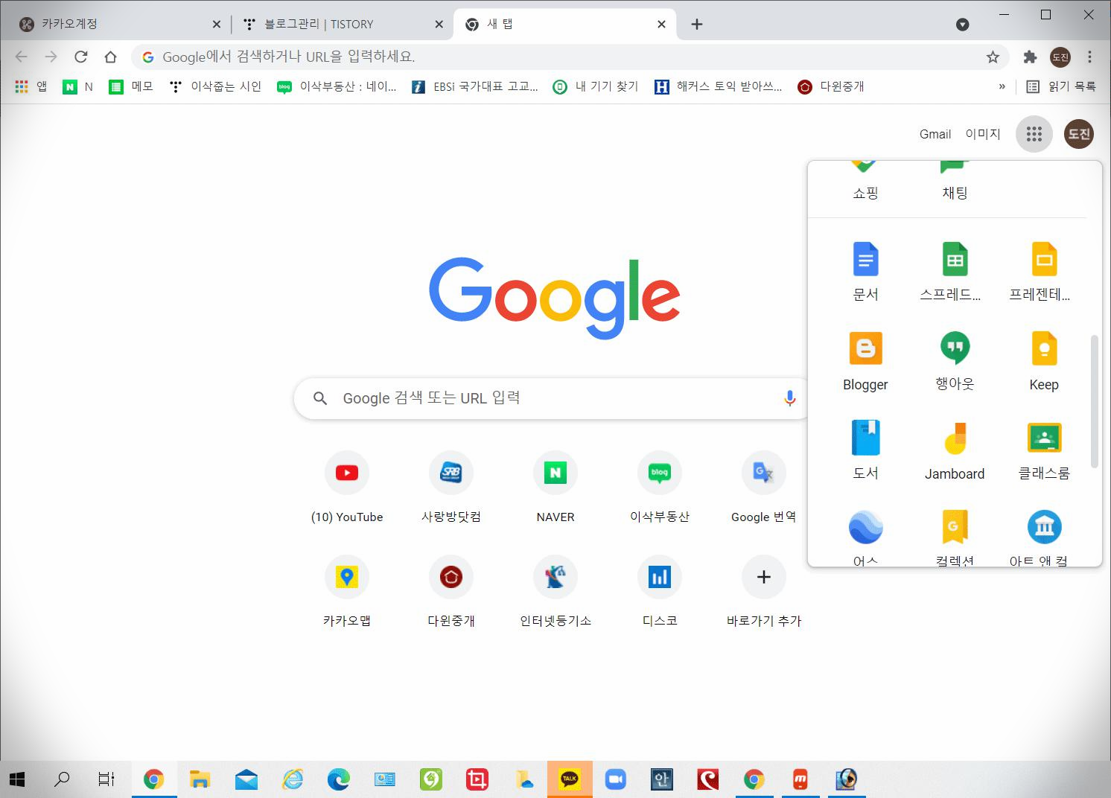Viewport: 1111px width, 798px height.
Task: Open Google Classroom (클래스룸) app
Action: [x=1044, y=450]
